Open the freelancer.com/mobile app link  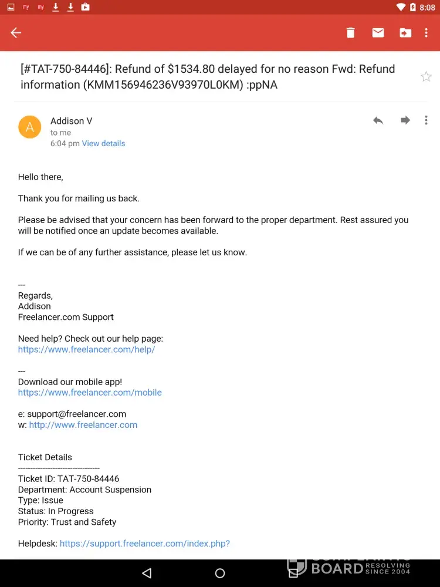coord(90,392)
